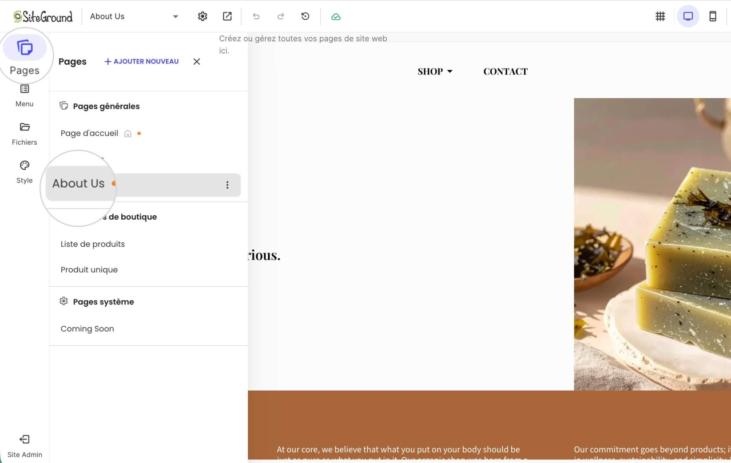731x463 pixels.
Task: Open revision history icon
Action: point(305,16)
